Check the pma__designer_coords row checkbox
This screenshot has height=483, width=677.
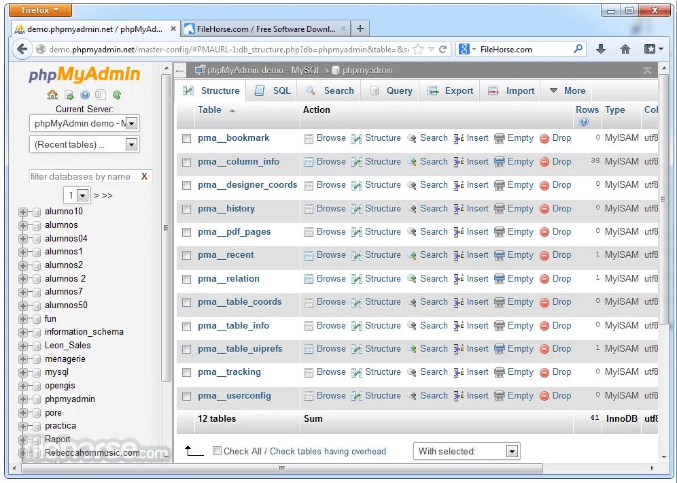(186, 186)
